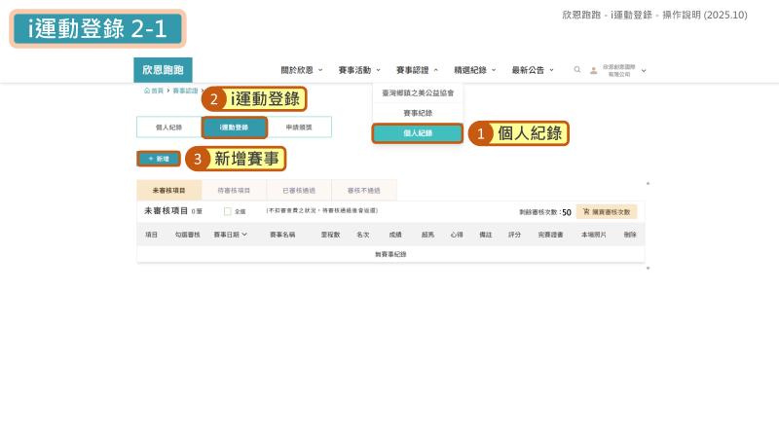This screenshot has height=438, width=779.
Task: Choose 臺灣鄉鎮之美公益協會 menu entry
Action: (x=418, y=93)
